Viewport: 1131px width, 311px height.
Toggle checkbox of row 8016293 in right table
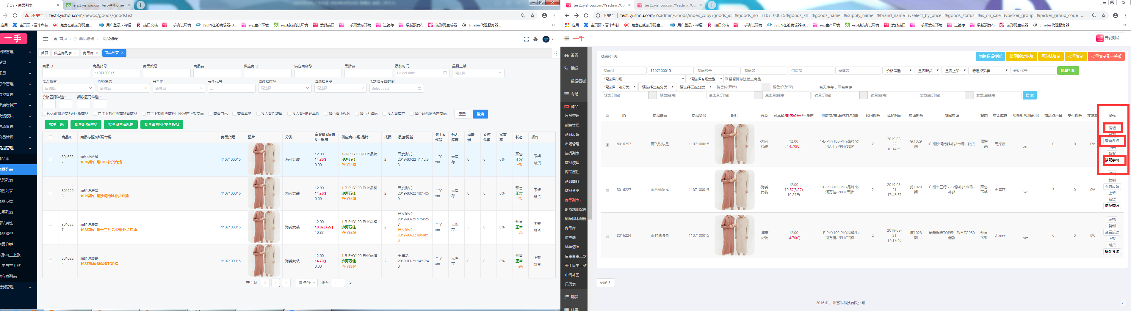tap(608, 145)
